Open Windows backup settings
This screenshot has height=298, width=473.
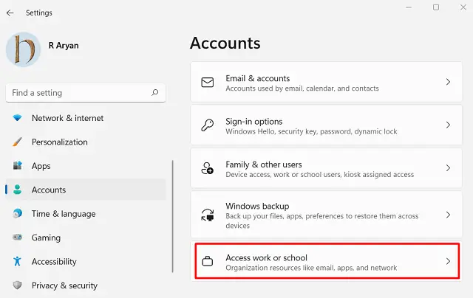click(x=325, y=215)
